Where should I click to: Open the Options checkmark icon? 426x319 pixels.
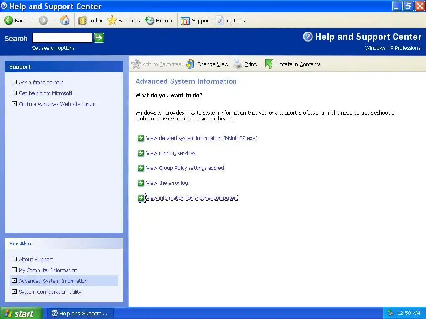[x=220, y=21]
